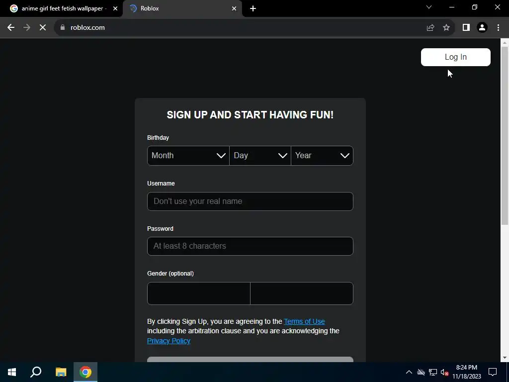This screenshot has height=382, width=509.
Task: Click the network status tray icon
Action: pyautogui.click(x=433, y=372)
